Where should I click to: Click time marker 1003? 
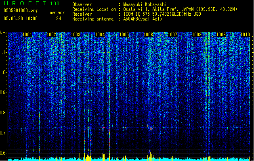76,35
